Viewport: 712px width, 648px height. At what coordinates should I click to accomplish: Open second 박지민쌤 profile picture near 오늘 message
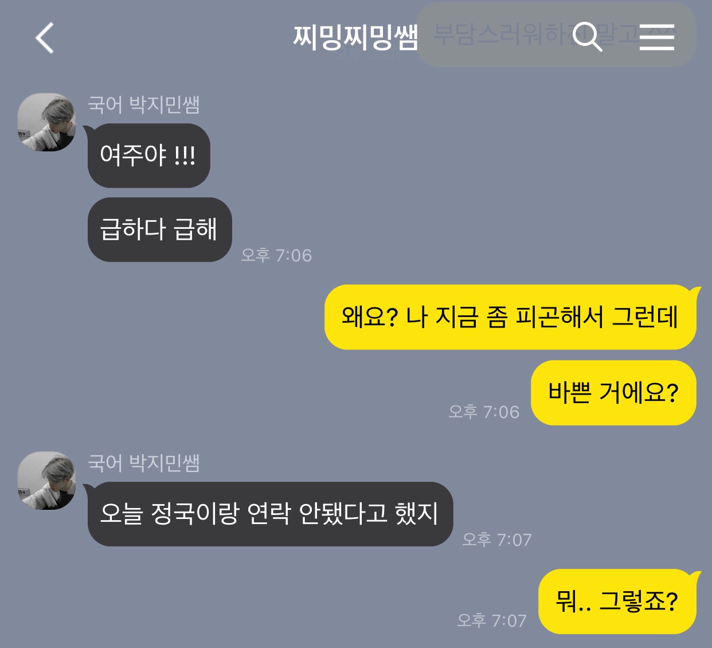click(46, 481)
